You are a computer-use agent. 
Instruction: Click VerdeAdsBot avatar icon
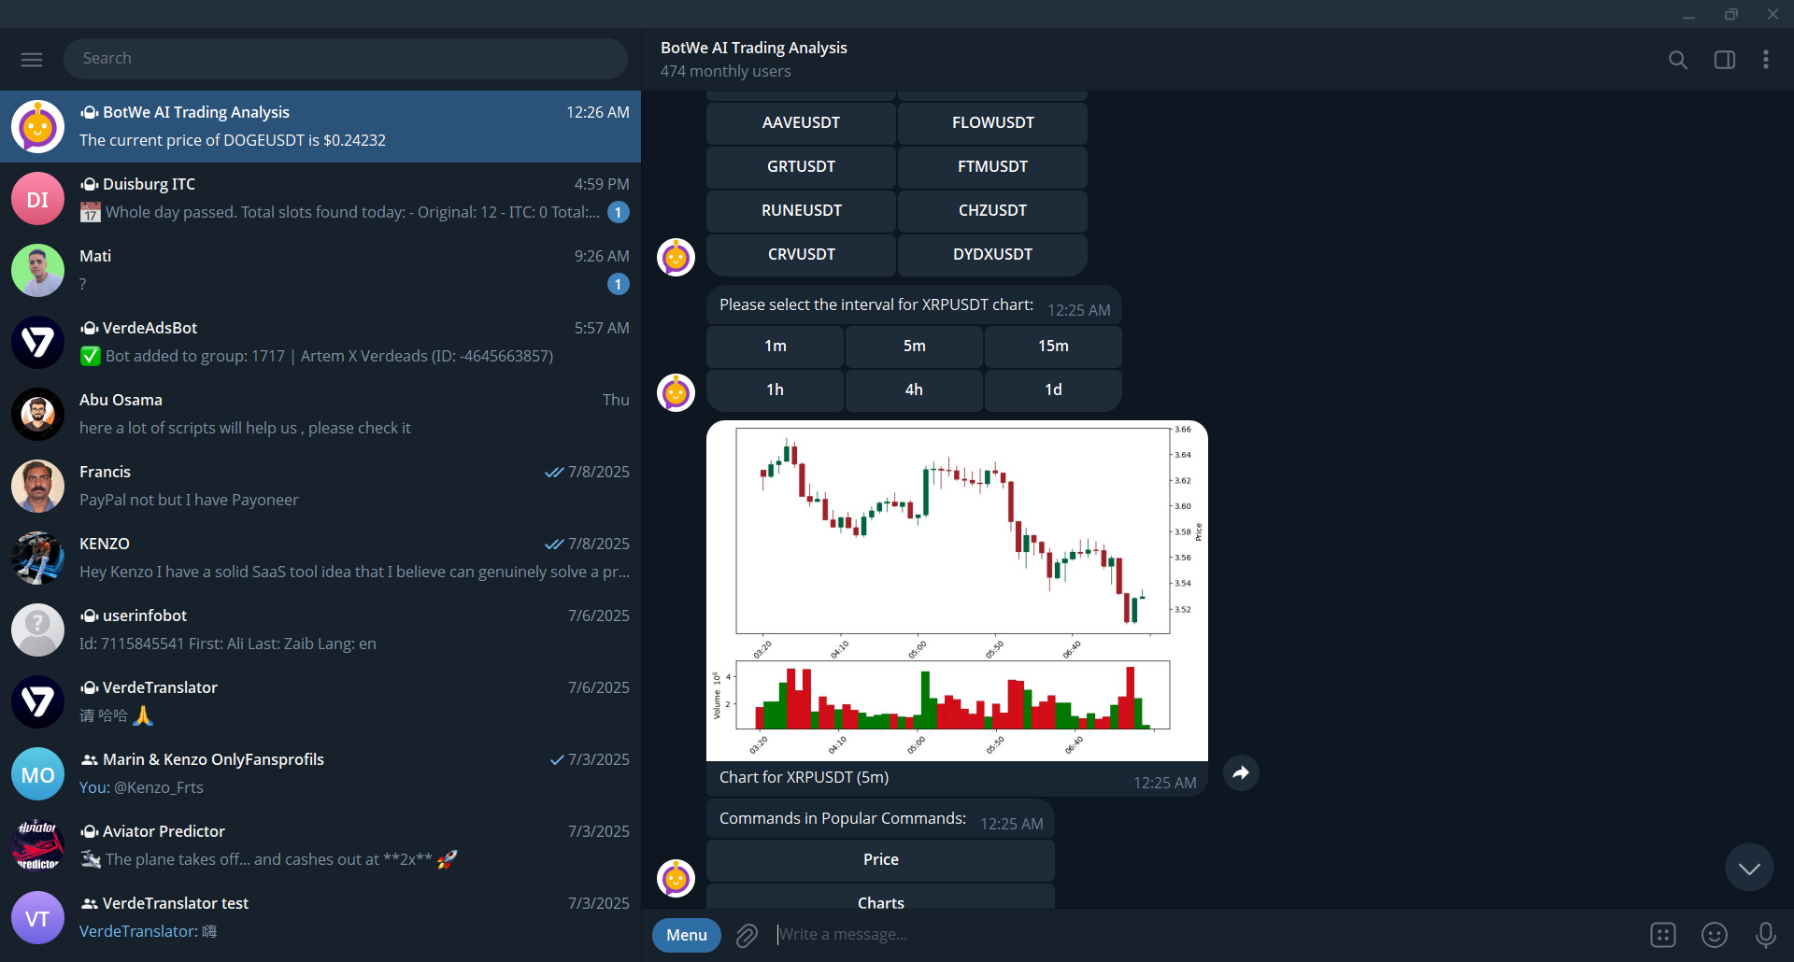click(37, 343)
